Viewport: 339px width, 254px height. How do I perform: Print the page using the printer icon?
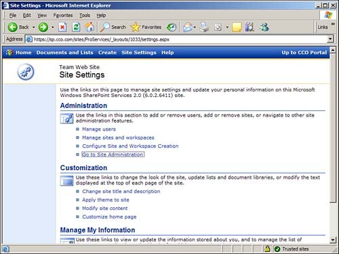tap(204, 27)
